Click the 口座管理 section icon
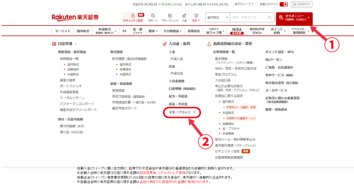354x189 pixels. pyautogui.click(x=54, y=44)
